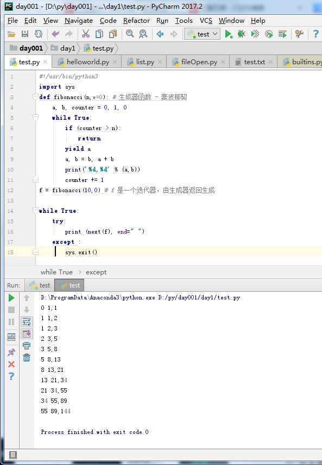The height and width of the screenshot is (465, 322).
Task: Collapse the inner while True fold on line 5
Action: point(35,118)
